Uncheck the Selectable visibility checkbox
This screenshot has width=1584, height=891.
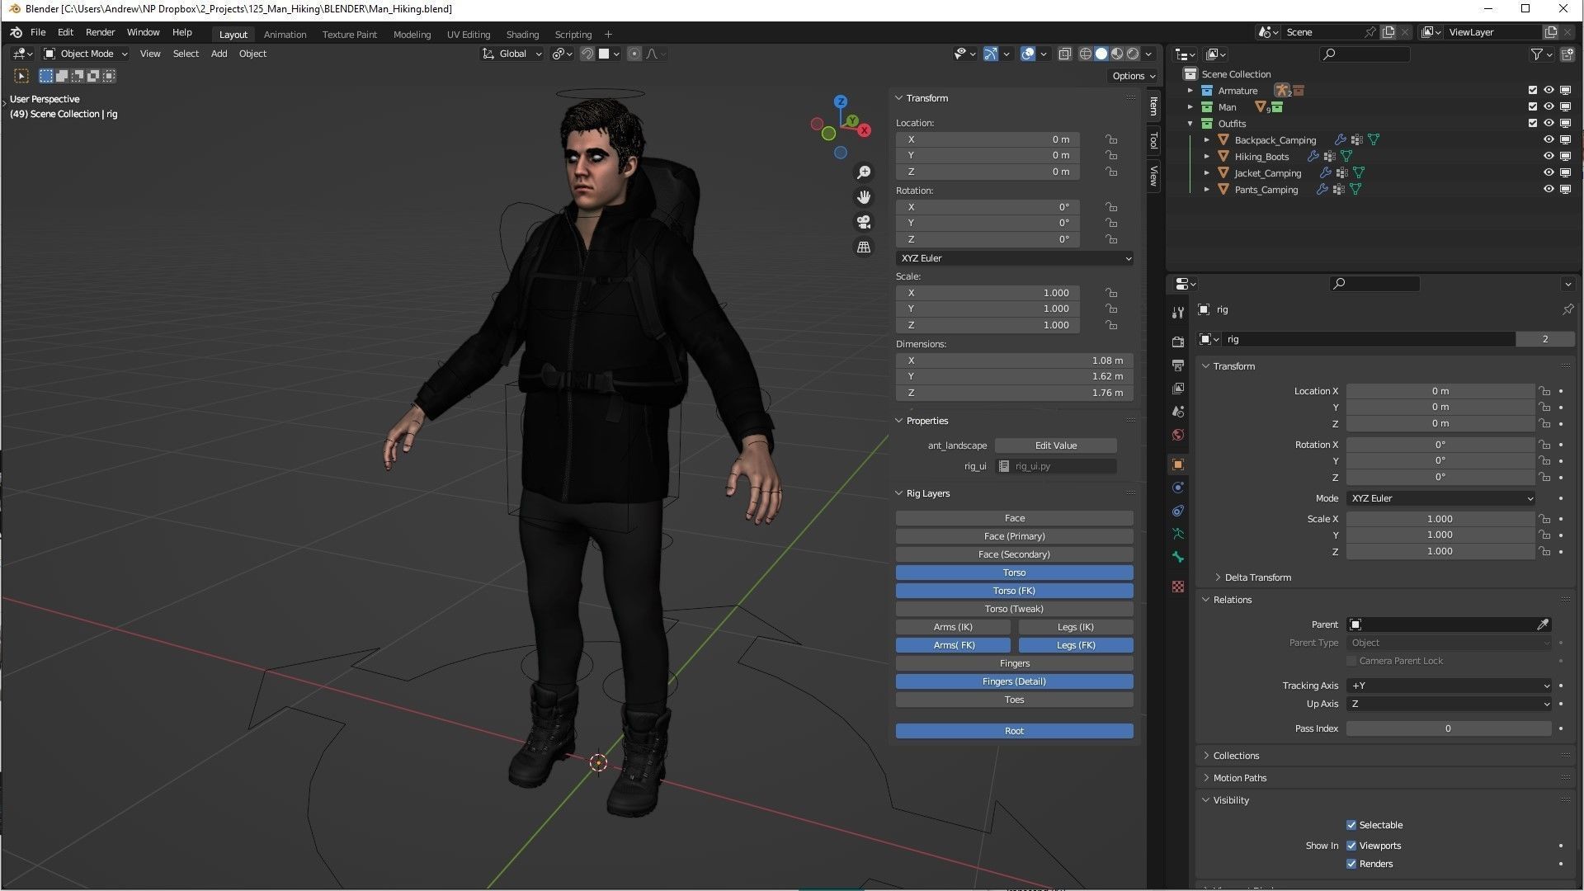tap(1351, 825)
